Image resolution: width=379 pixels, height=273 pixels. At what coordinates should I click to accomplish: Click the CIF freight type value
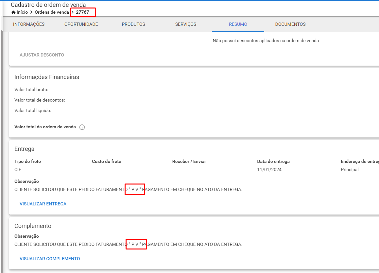[x=18, y=169]
